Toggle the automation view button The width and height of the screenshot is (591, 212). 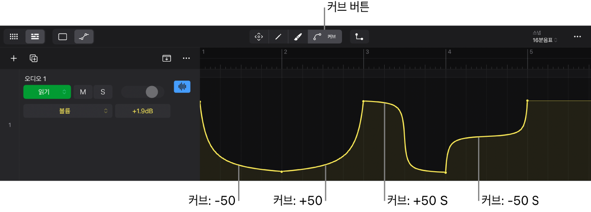(x=84, y=37)
